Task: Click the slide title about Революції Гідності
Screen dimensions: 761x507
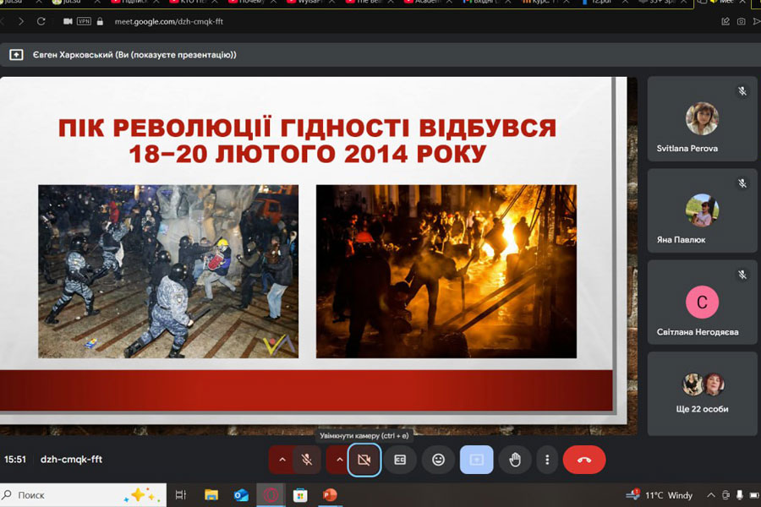Action: tap(307, 141)
